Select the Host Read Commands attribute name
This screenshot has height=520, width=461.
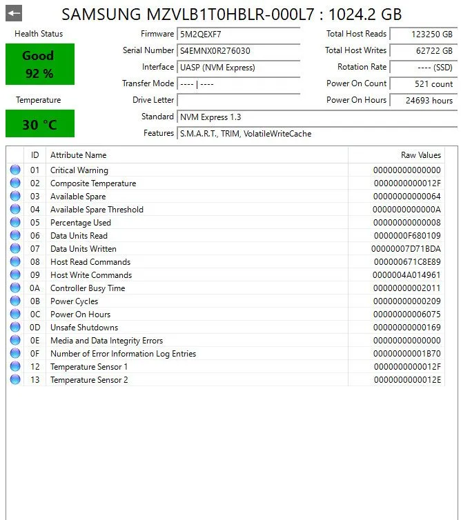pos(90,262)
